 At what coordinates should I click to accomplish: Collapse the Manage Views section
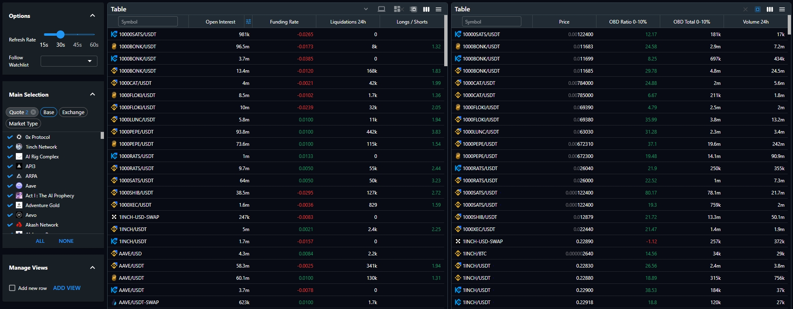coord(93,268)
